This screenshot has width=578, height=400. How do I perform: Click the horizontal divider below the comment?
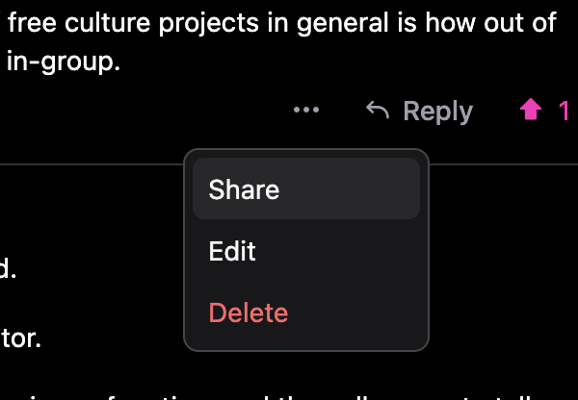tap(87, 165)
